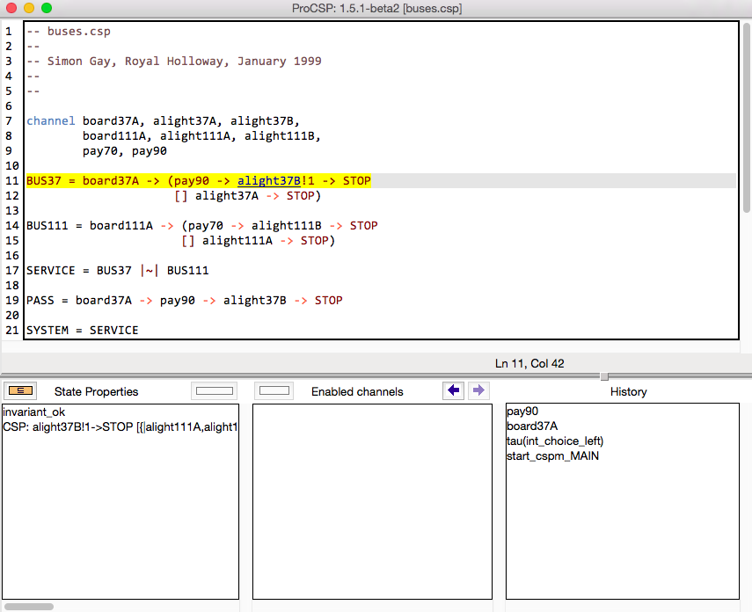Click the back arrow in Enabled channels

coord(454,390)
